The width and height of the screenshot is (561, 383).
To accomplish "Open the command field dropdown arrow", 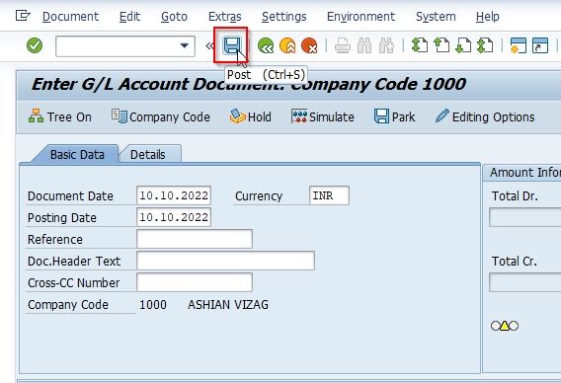I will pos(185,45).
